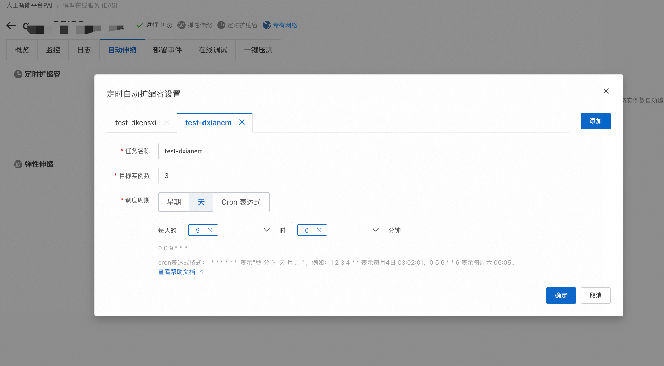Click the 取消 button

[595, 296]
